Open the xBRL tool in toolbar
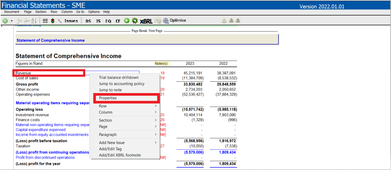This screenshot has height=170, width=391. 146,21
